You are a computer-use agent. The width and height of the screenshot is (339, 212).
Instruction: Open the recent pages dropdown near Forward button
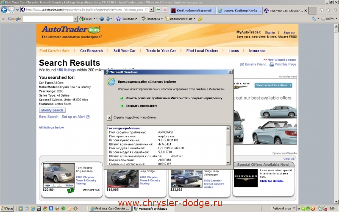tap(17, 10)
